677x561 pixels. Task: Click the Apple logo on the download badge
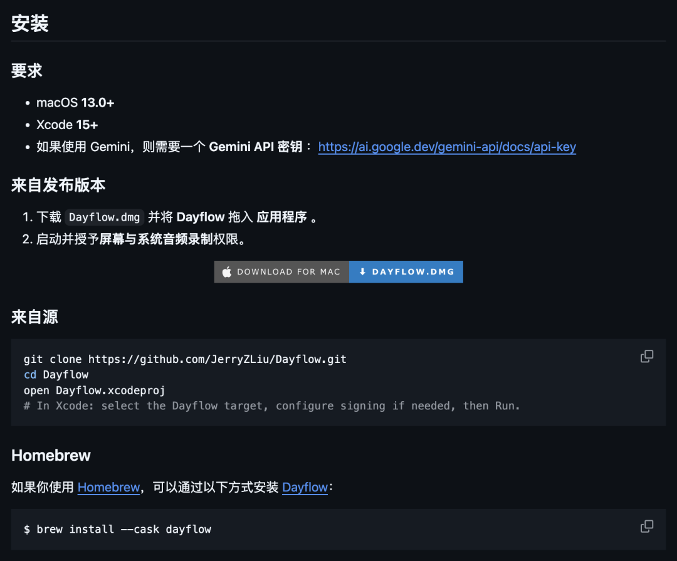pos(226,271)
